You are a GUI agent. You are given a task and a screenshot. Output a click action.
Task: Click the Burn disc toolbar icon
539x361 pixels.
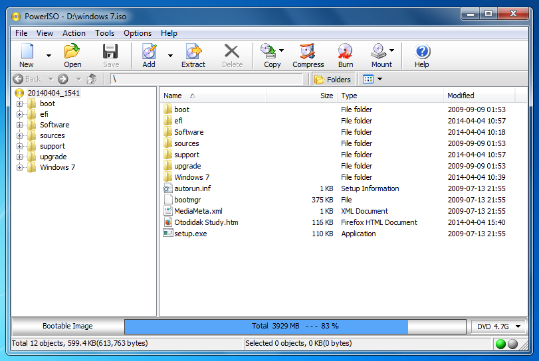coord(345,51)
